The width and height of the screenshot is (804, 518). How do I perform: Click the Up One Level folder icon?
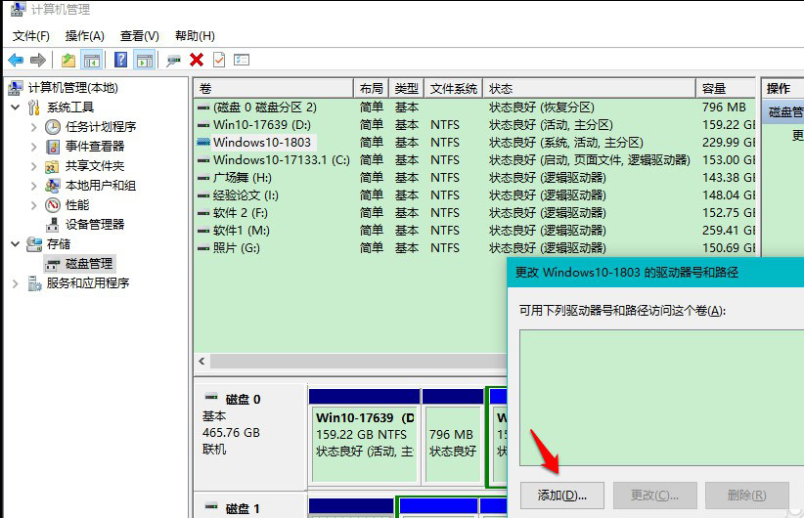(x=68, y=60)
